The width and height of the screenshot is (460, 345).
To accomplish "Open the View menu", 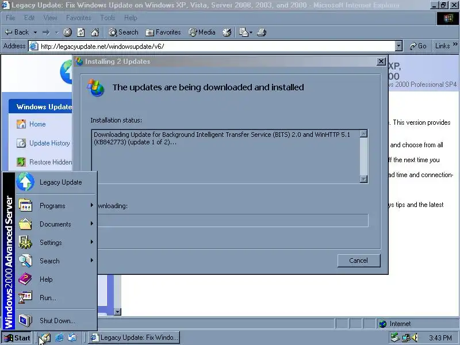I will pyautogui.click(x=50, y=18).
